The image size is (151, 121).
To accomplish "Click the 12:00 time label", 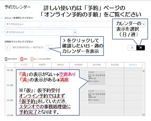I will (x=10, y=100).
